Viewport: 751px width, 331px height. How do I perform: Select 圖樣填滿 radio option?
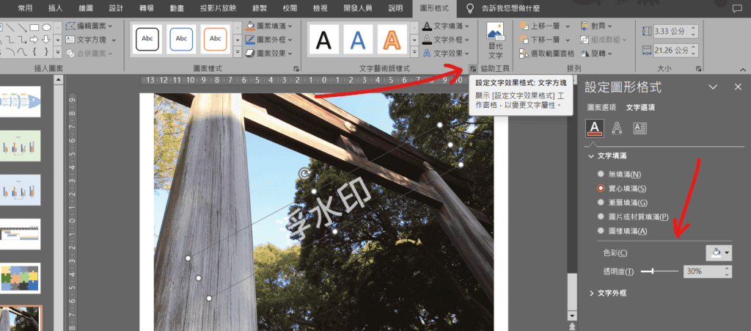coord(622,231)
